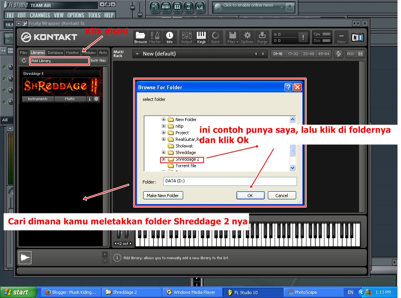Toggle the rack minimize diamond icon
This screenshot has width=401, height=298.
pos(339,54)
